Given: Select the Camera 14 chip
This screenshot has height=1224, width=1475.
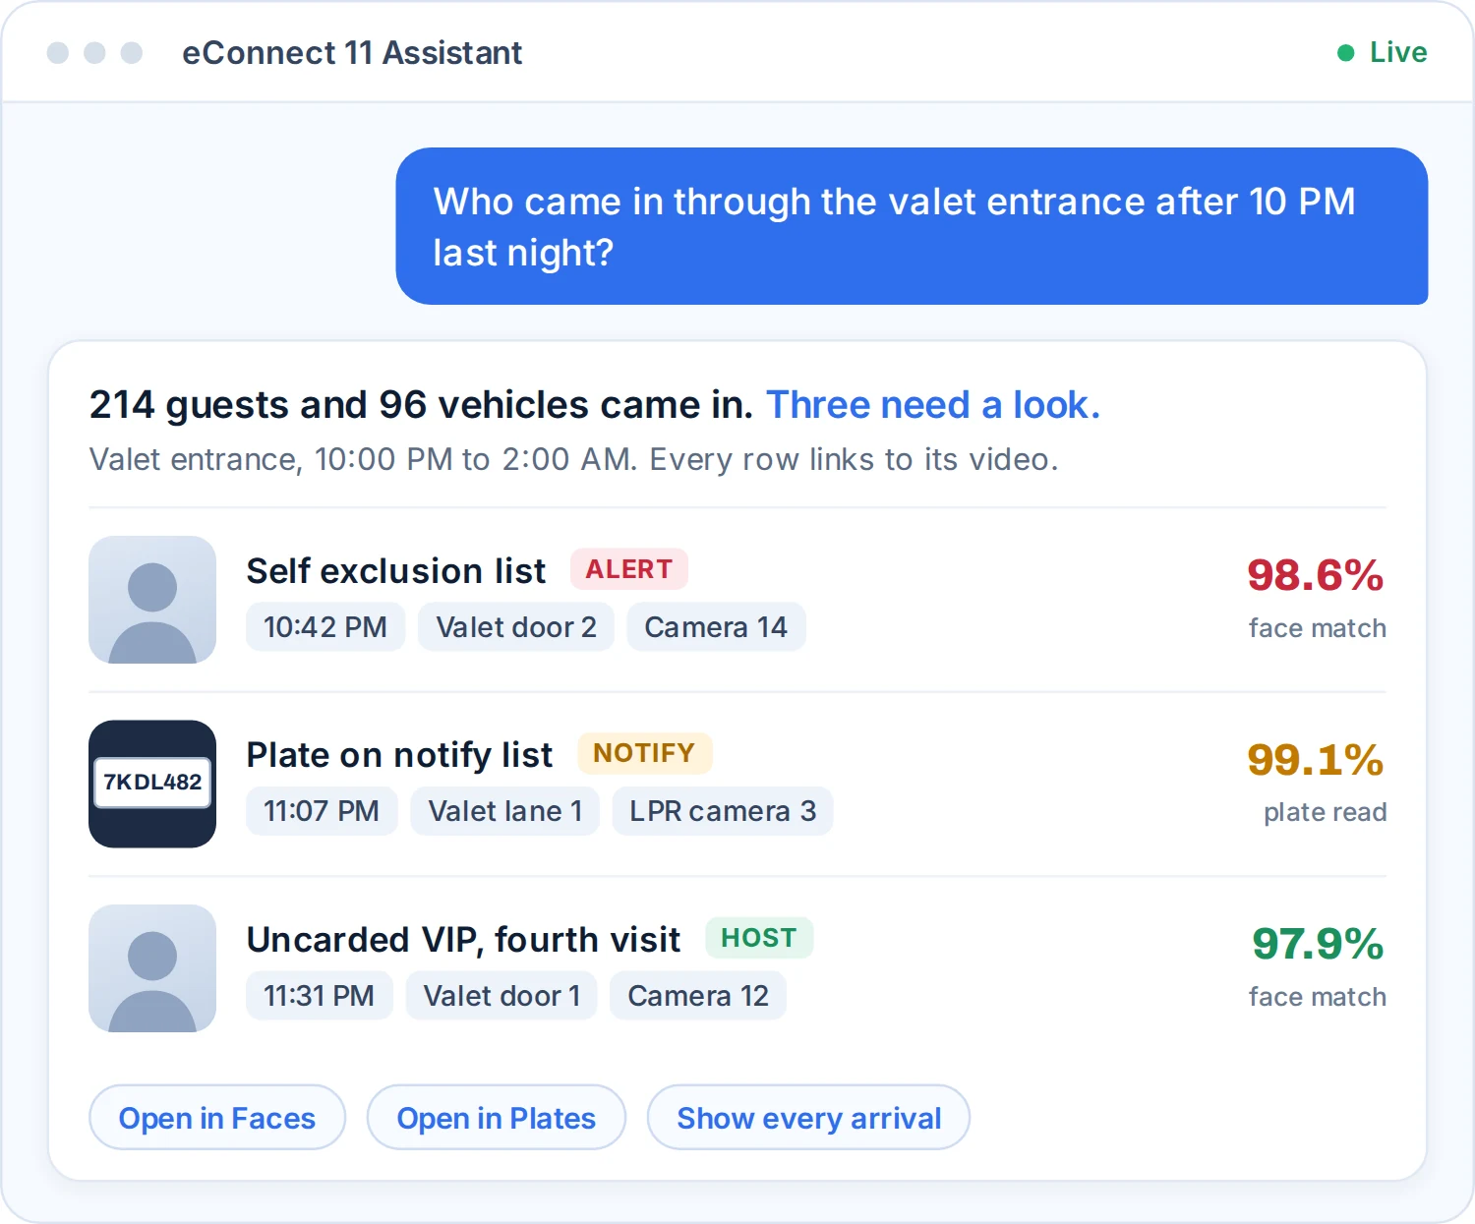Looking at the screenshot, I should tap(716, 627).
